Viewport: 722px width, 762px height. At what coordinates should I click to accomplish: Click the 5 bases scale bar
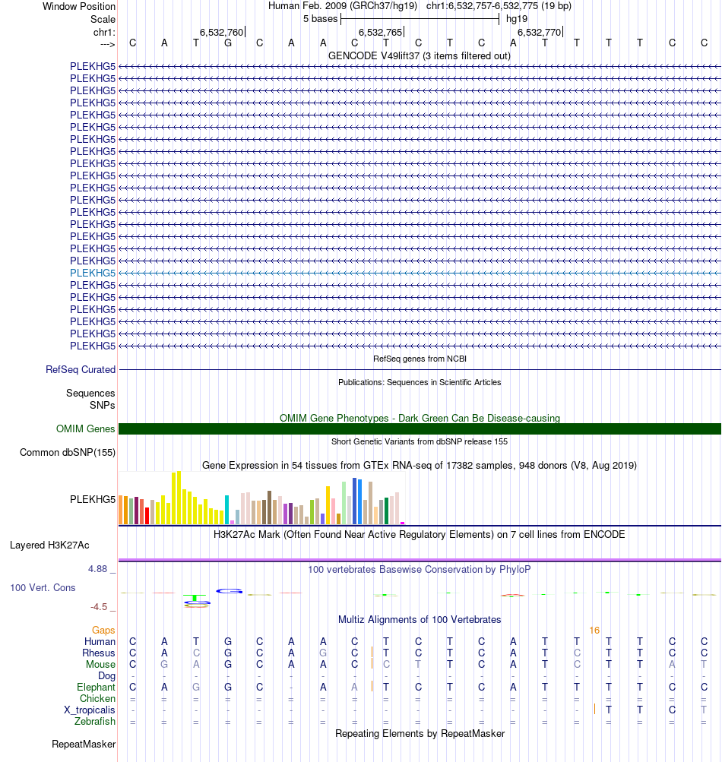(x=420, y=19)
